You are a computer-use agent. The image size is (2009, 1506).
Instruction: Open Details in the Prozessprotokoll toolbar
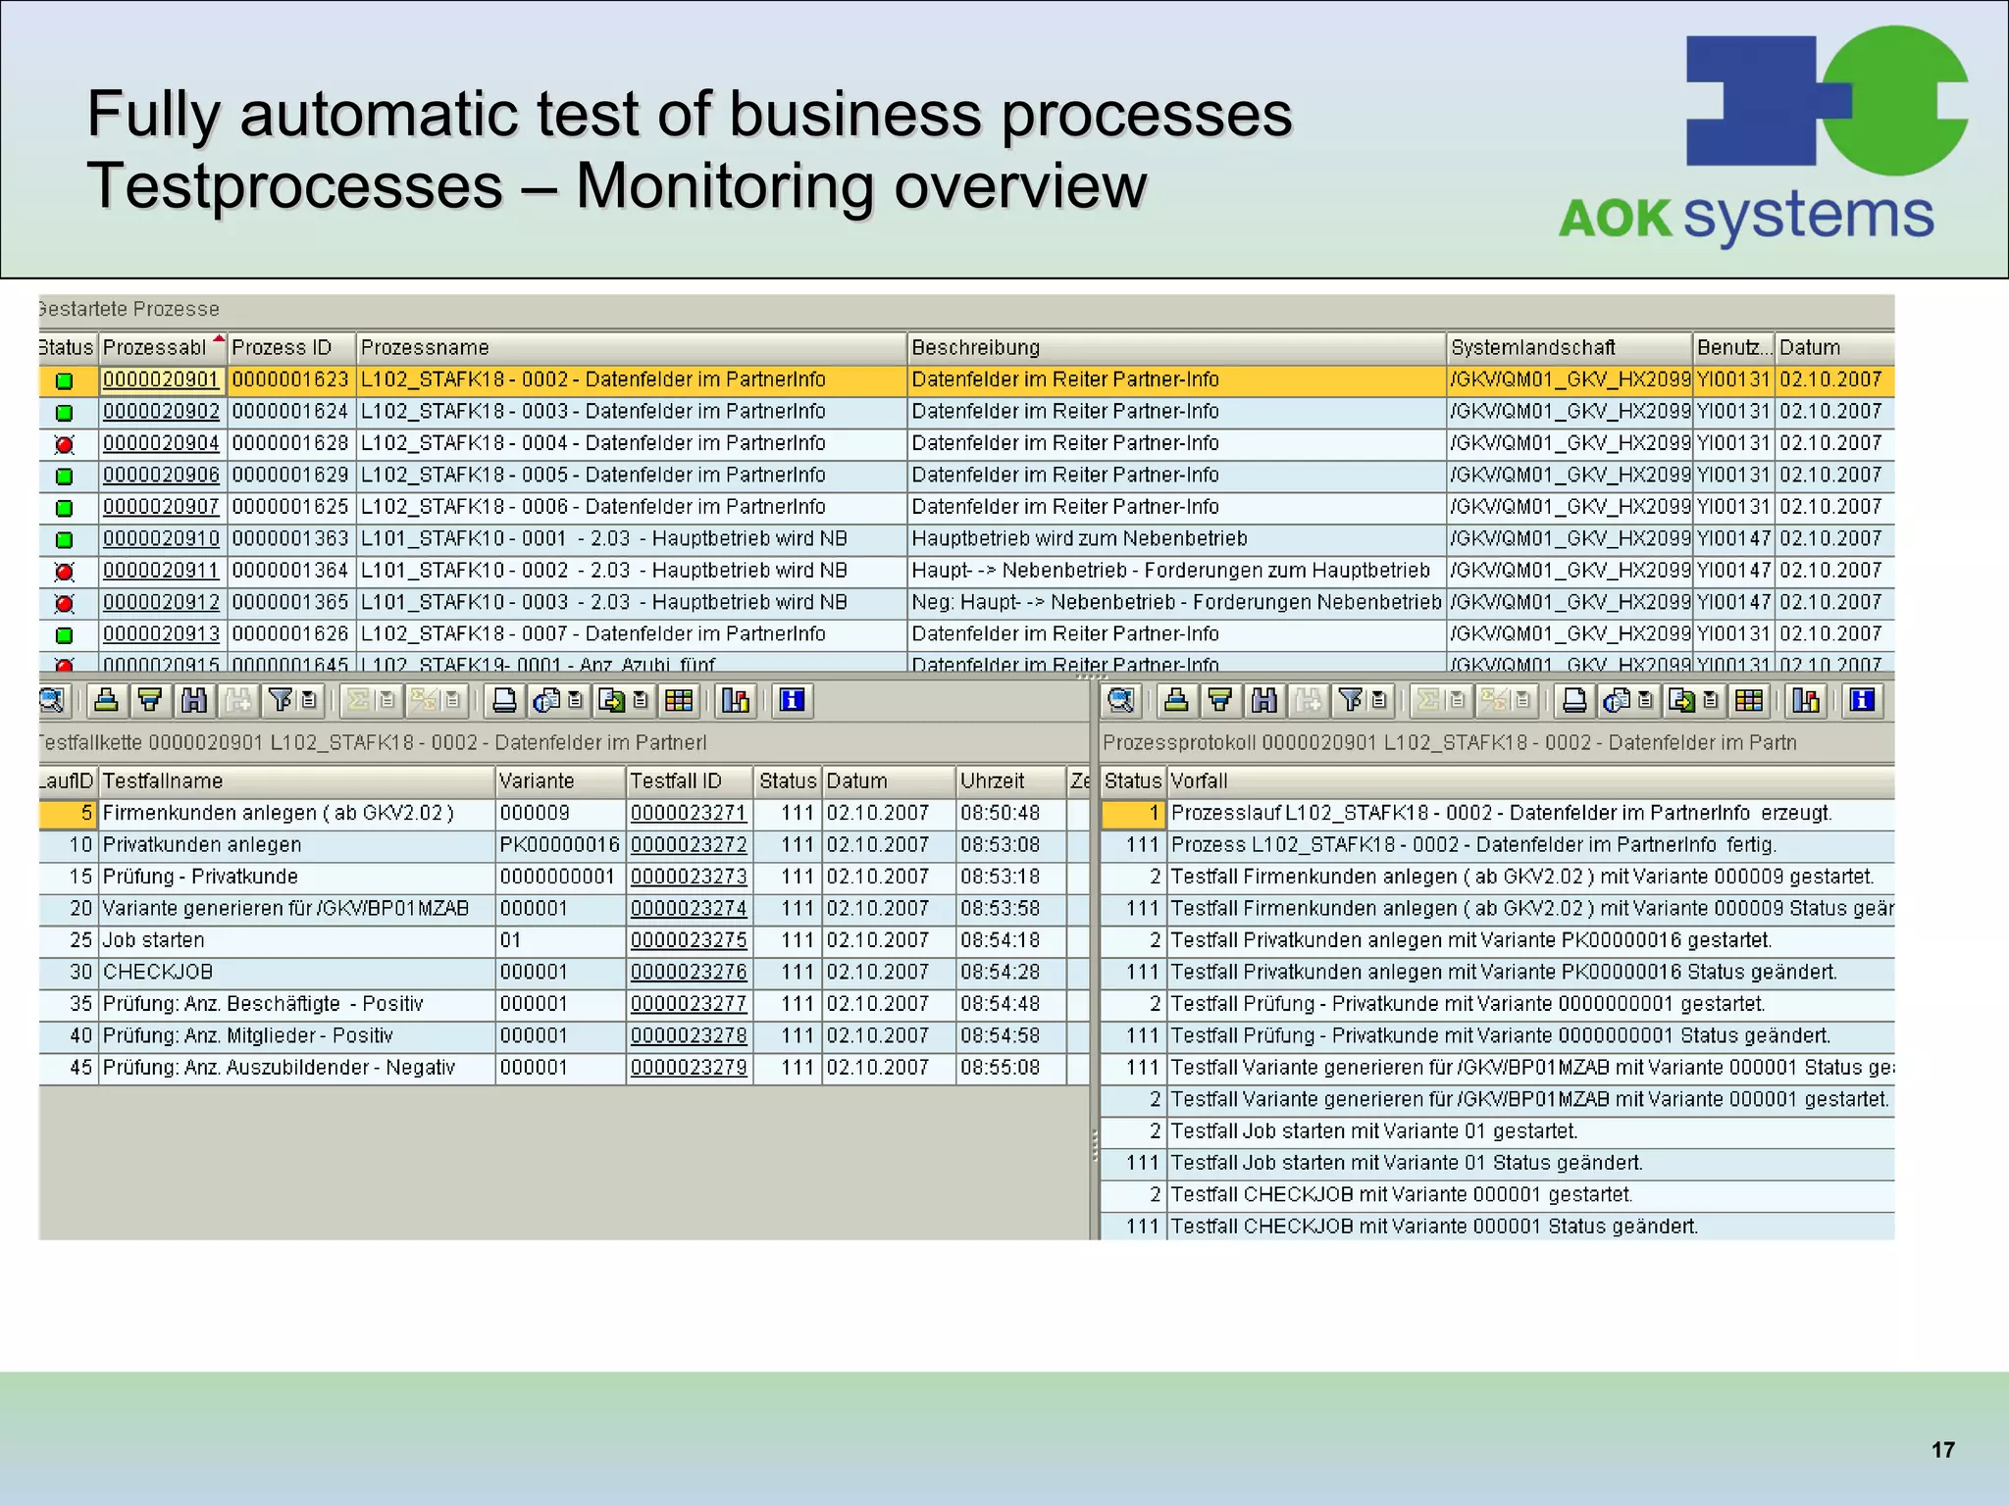tap(1120, 700)
